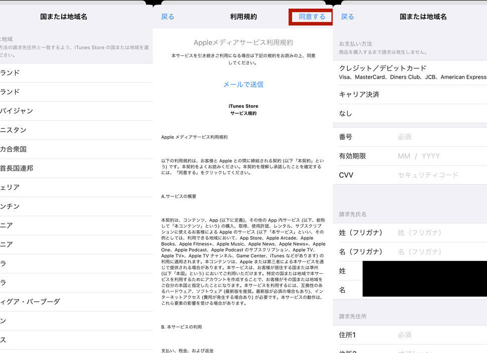This screenshot has width=487, height=353.
Task: Click the CVV セキュリティコード field
Action: coord(410,175)
